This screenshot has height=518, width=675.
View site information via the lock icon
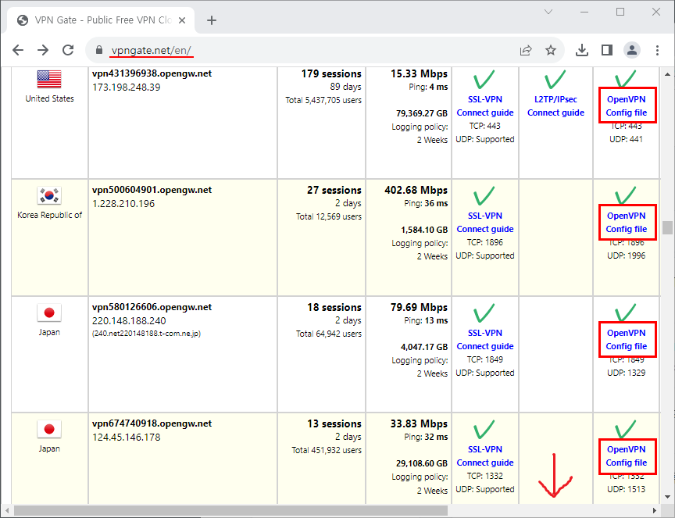coord(99,50)
